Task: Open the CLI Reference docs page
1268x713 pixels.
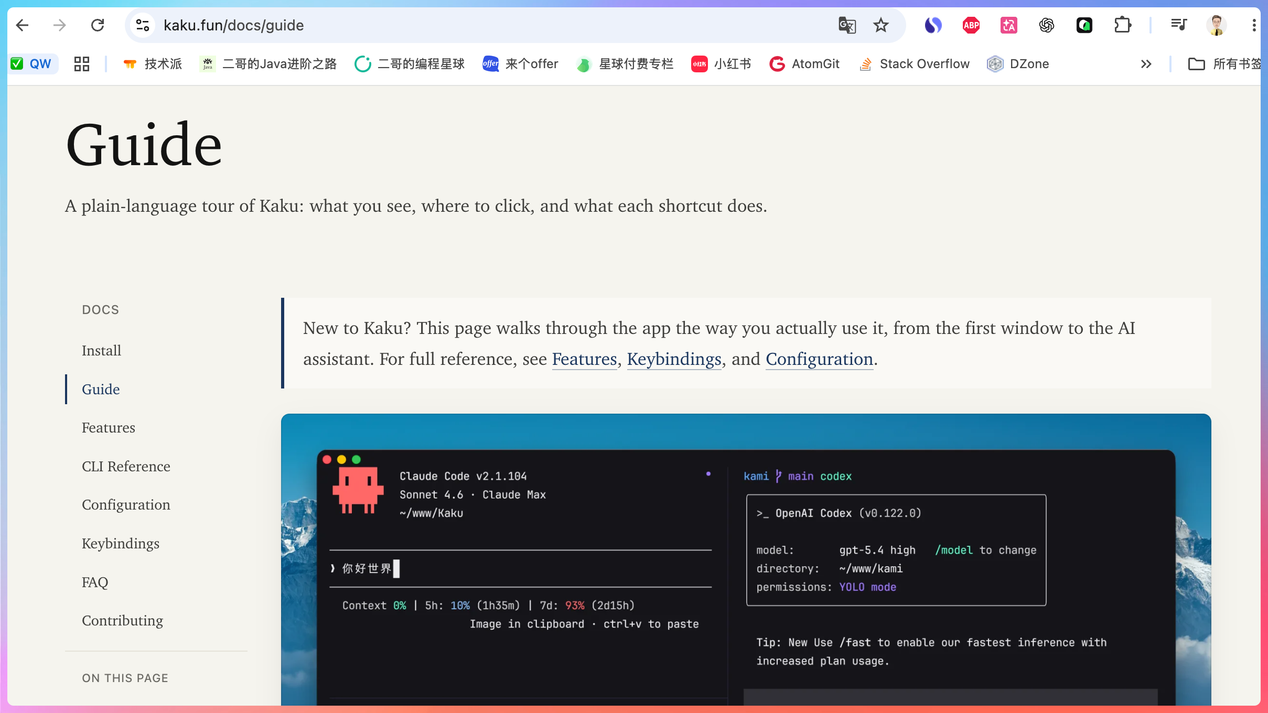Action: [126, 466]
